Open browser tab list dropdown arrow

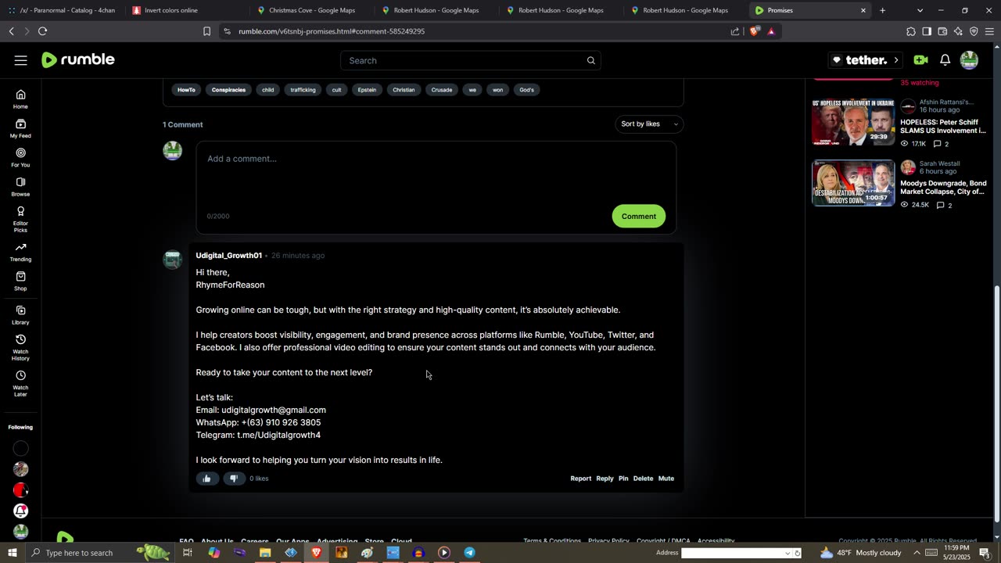920,10
